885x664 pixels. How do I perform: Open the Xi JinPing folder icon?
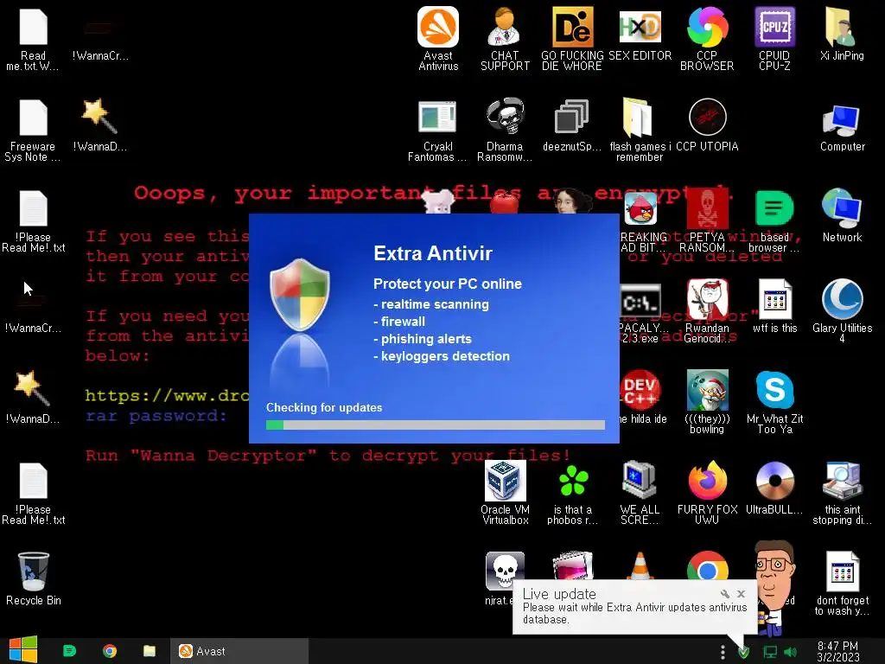click(842, 34)
